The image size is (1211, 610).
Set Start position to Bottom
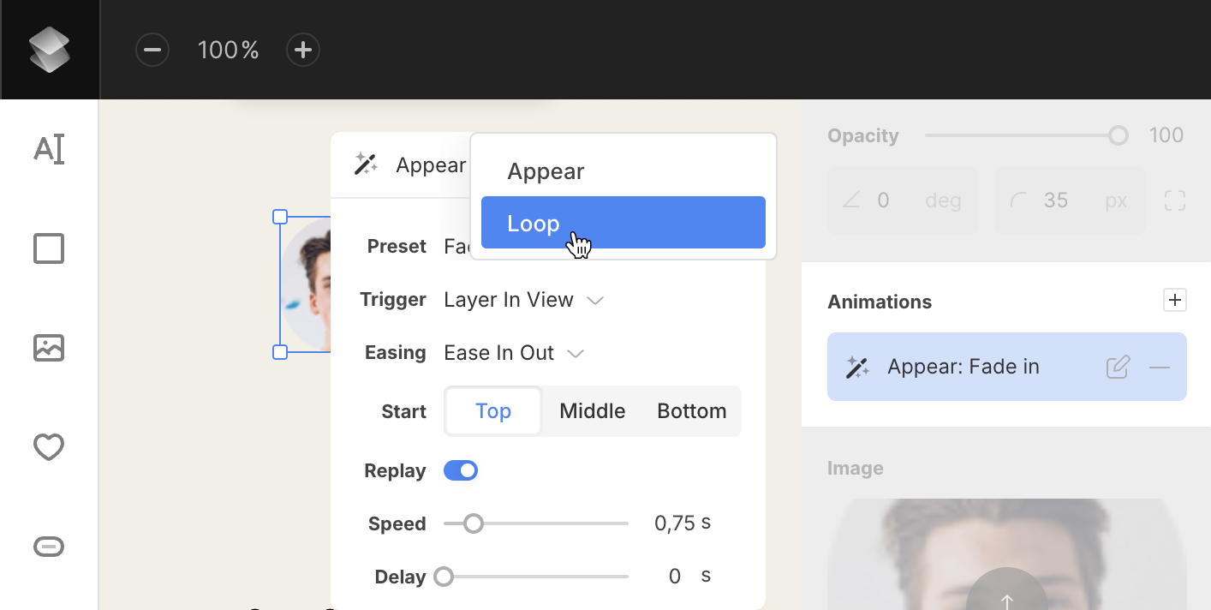692,411
